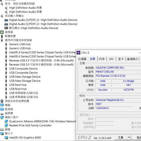
Task: Open the 处理器 tab in CPU-Z
Action: click(82, 59)
